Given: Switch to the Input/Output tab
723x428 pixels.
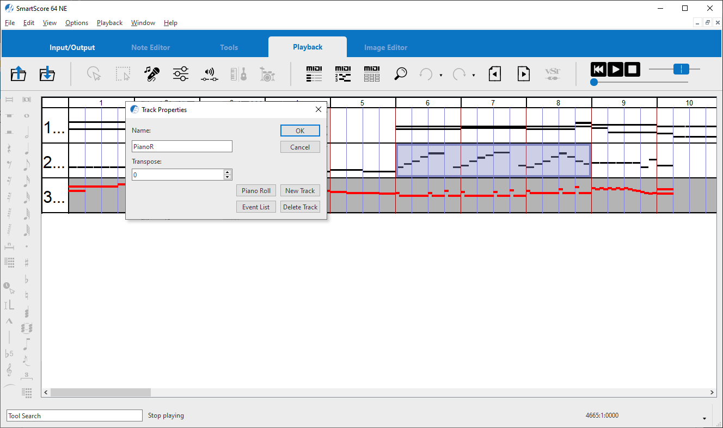Looking at the screenshot, I should tap(72, 47).
